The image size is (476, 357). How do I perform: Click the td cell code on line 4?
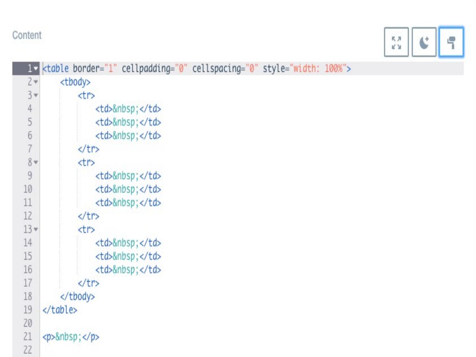[x=128, y=109]
